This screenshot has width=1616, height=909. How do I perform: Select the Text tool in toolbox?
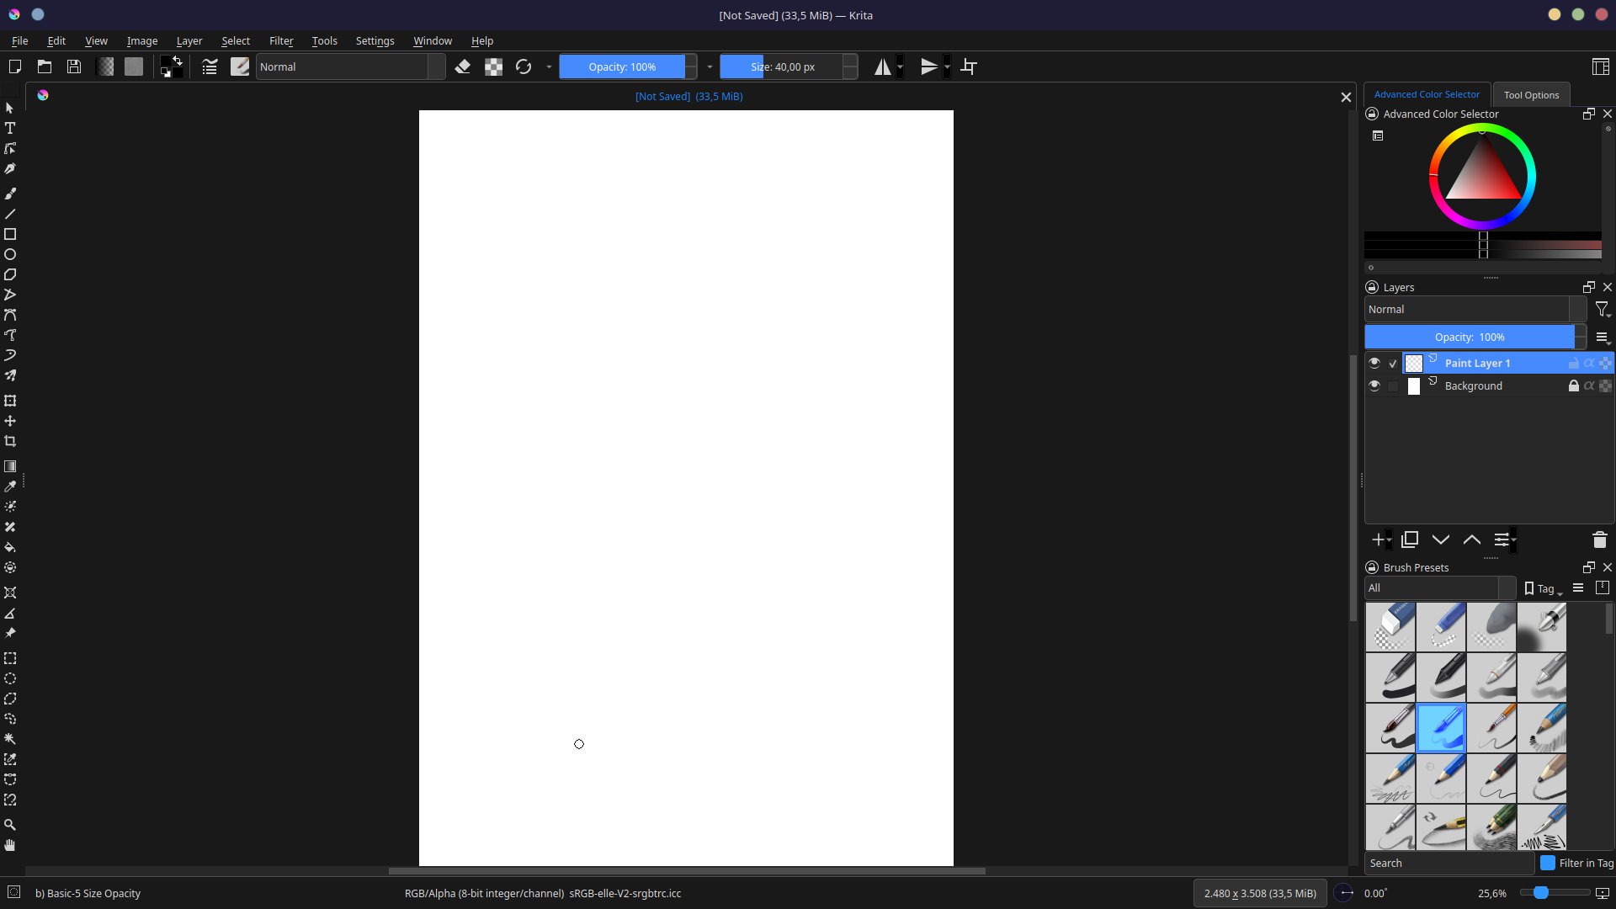(10, 129)
